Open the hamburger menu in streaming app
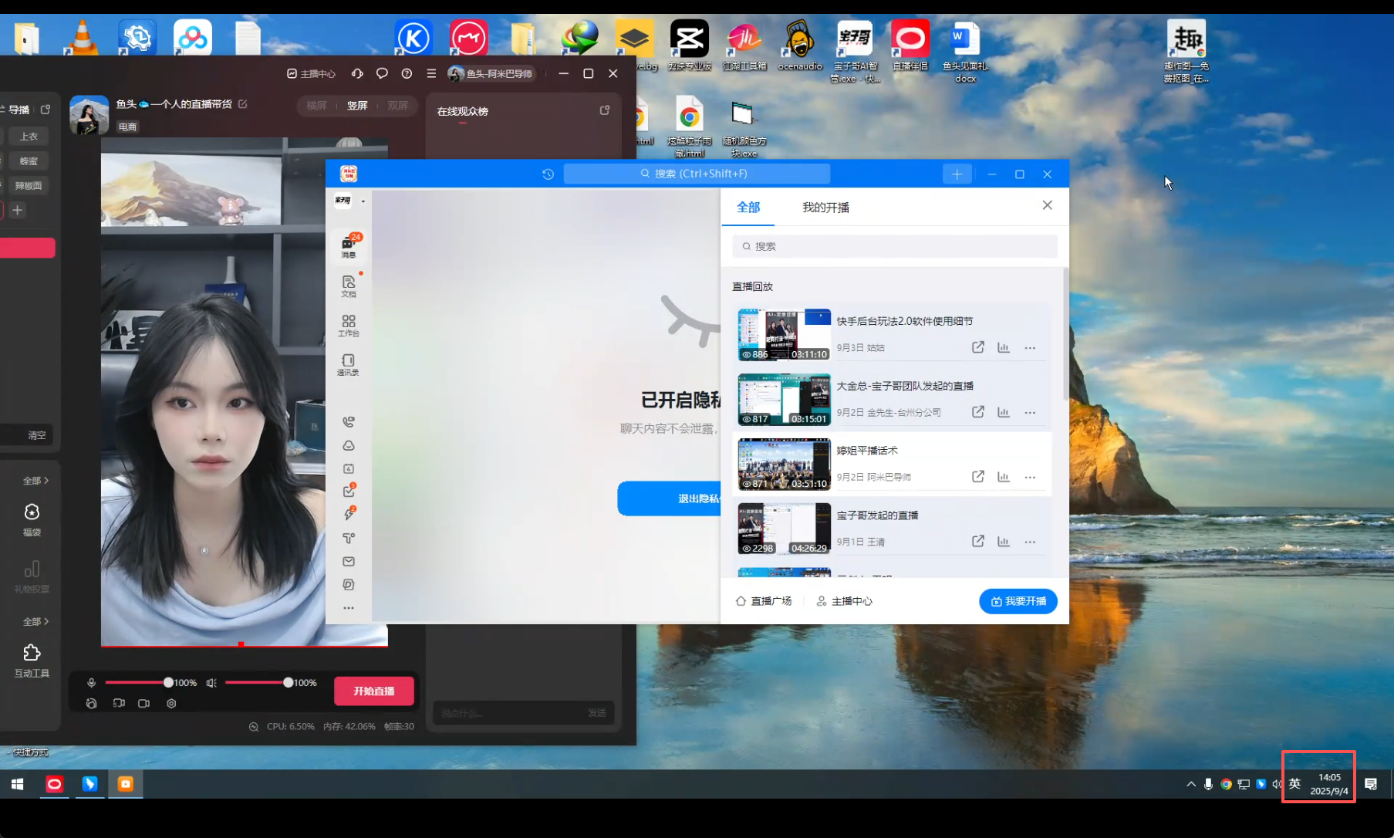 pyautogui.click(x=431, y=73)
